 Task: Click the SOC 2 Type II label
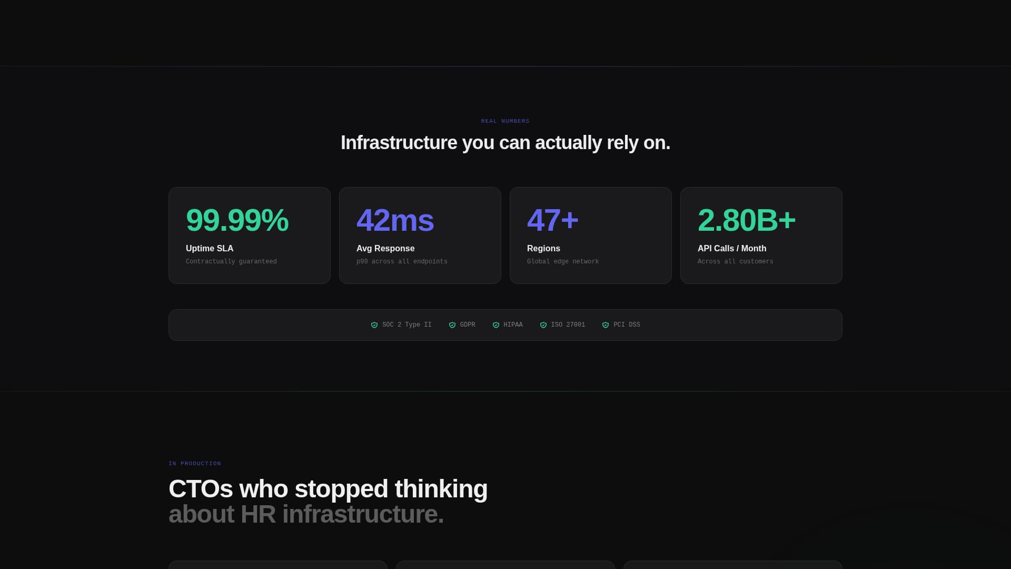pyautogui.click(x=407, y=325)
